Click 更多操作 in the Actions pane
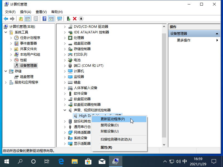The width and height of the screenshot is (223, 167). click(x=184, y=40)
